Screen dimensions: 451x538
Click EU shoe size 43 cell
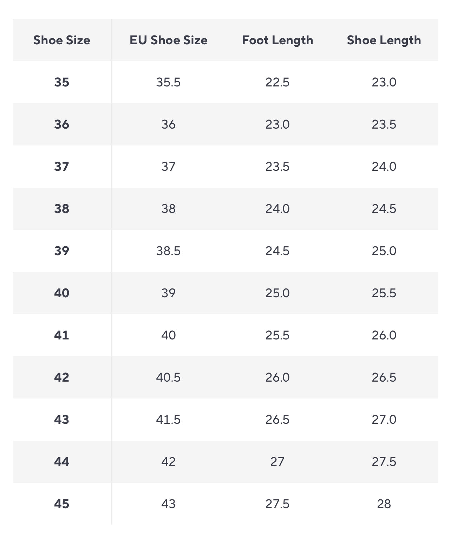(x=169, y=504)
